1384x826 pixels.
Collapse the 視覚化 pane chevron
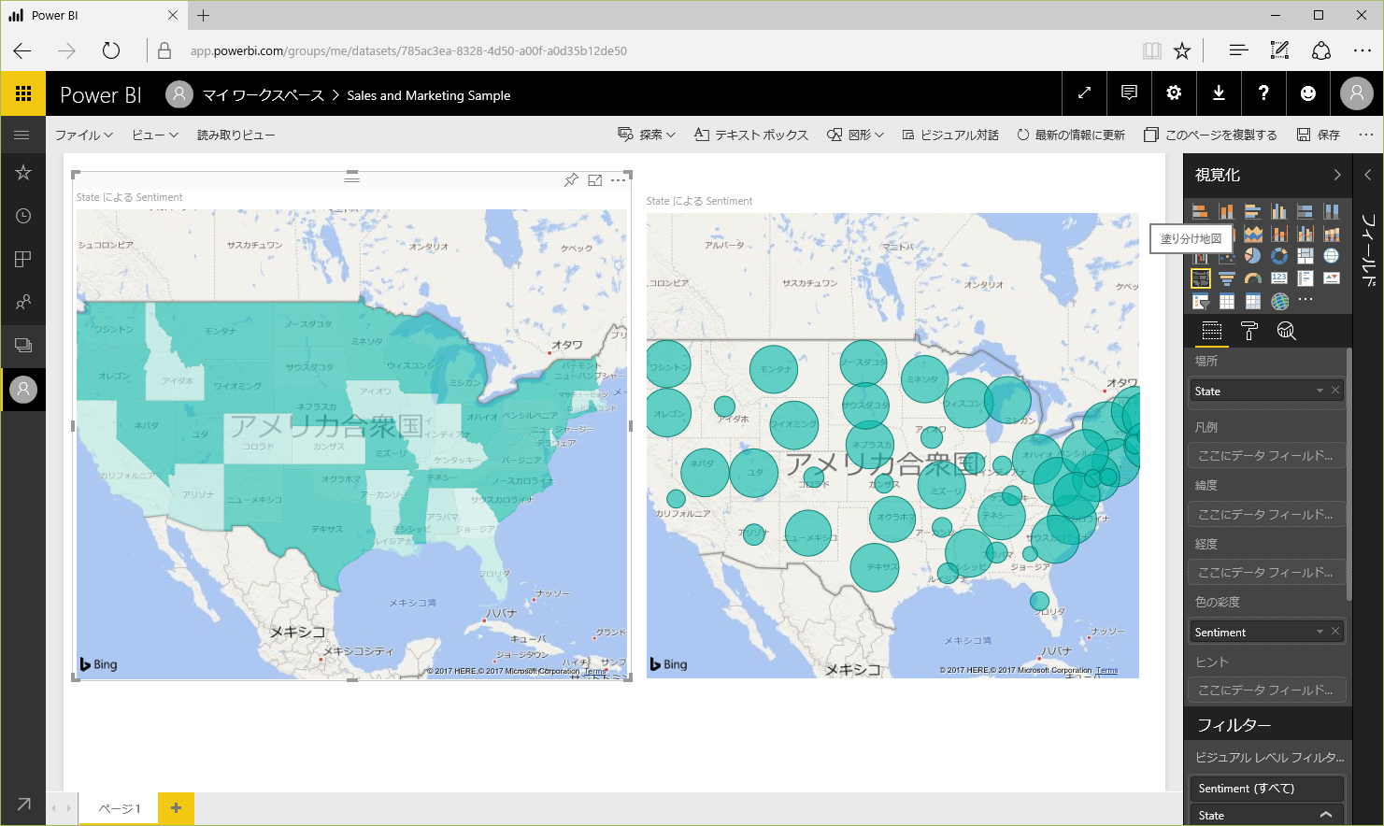tap(1337, 175)
